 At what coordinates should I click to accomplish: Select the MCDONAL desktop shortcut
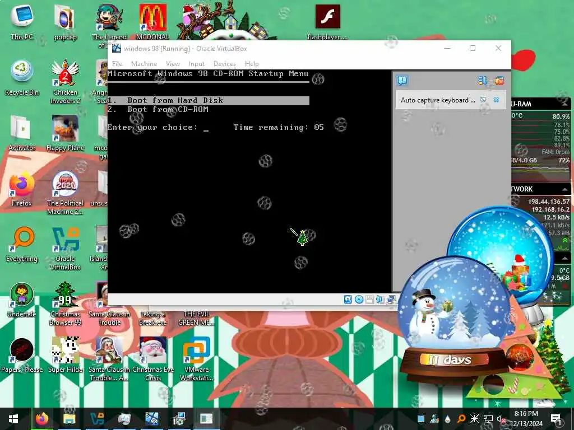[x=152, y=22]
